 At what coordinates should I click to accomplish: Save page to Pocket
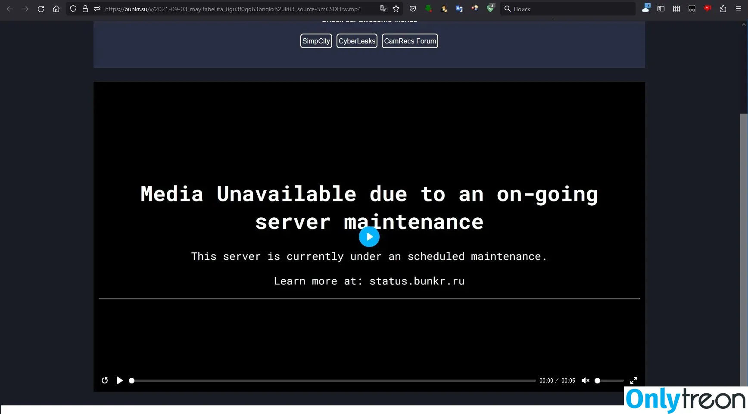pyautogui.click(x=413, y=9)
